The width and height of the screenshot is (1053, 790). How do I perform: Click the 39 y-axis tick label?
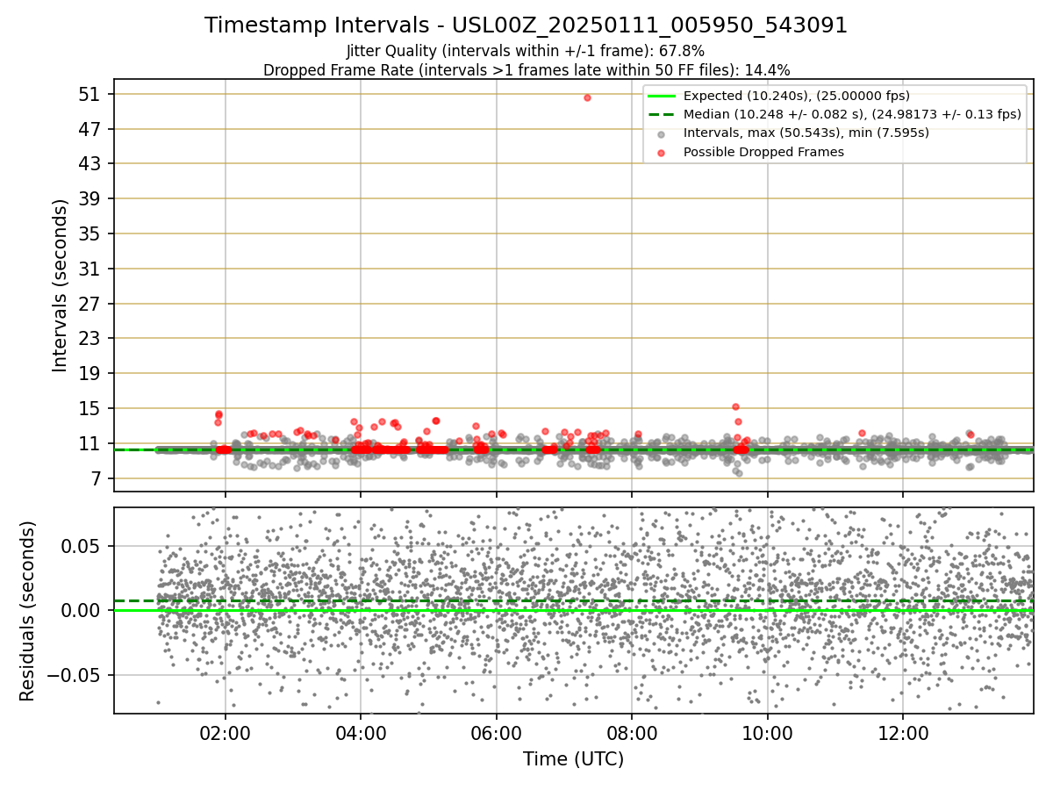click(x=91, y=198)
